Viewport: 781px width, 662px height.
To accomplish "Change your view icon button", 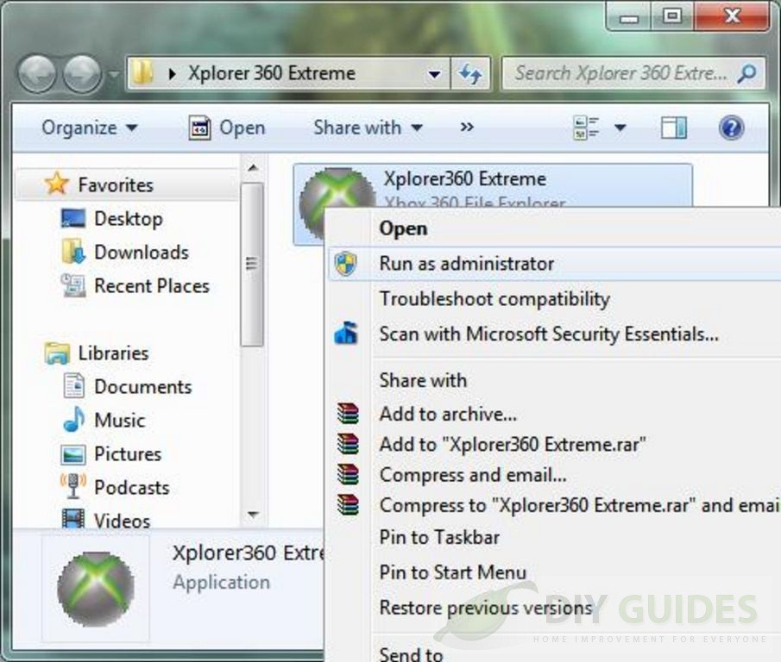I will click(587, 128).
